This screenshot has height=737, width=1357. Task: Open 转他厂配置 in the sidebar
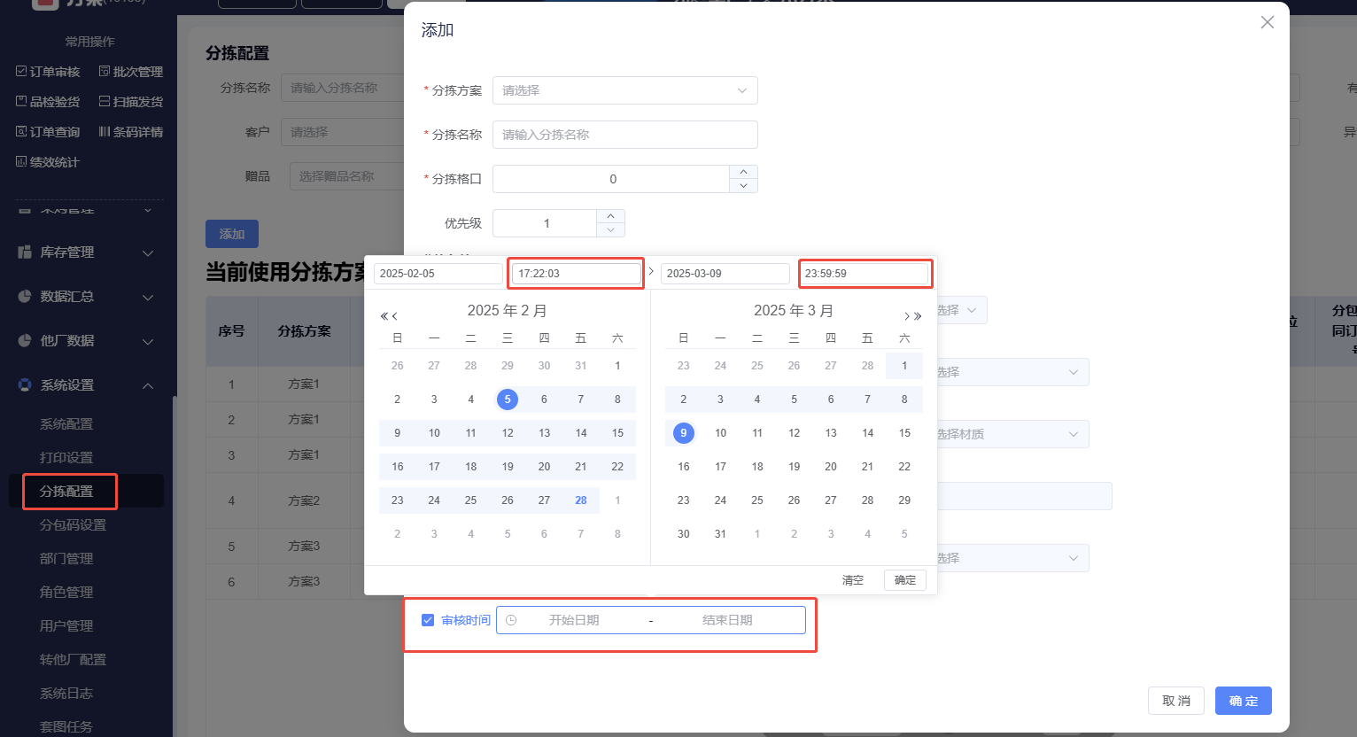click(73, 660)
